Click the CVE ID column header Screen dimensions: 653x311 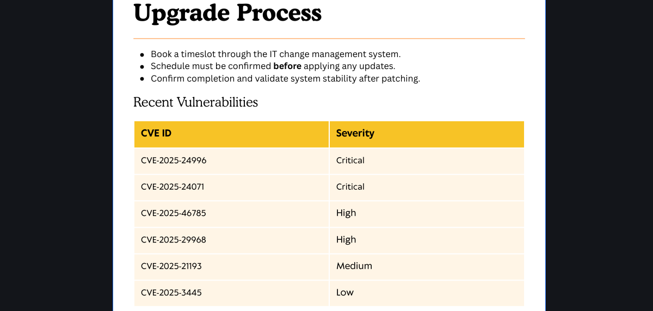[156, 133]
